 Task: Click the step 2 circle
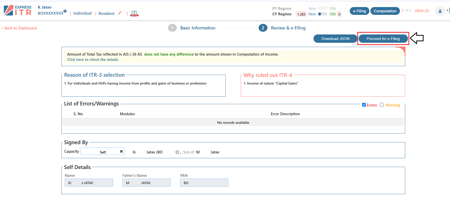click(263, 28)
